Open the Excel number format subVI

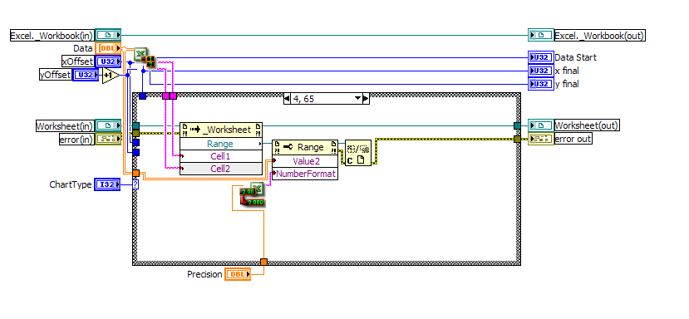[252, 194]
